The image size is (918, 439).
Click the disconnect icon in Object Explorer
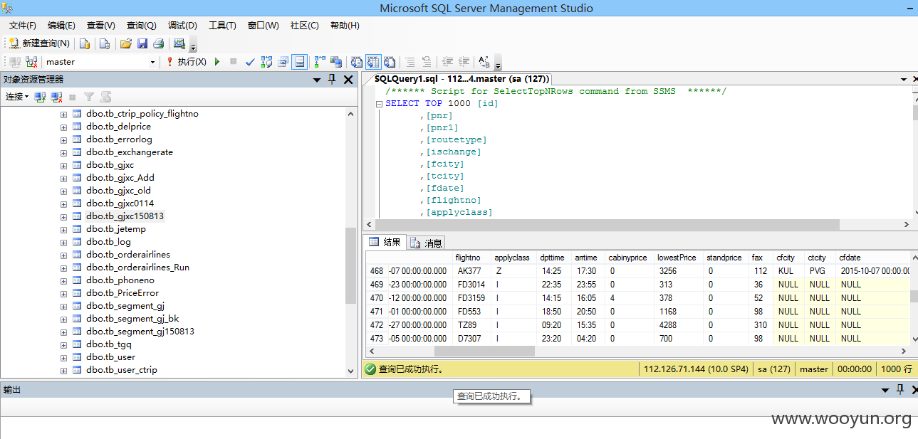tap(56, 97)
